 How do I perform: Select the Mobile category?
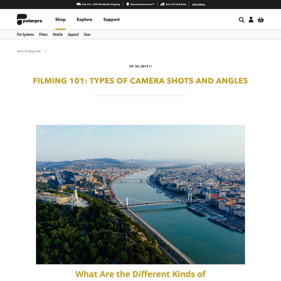tap(58, 34)
